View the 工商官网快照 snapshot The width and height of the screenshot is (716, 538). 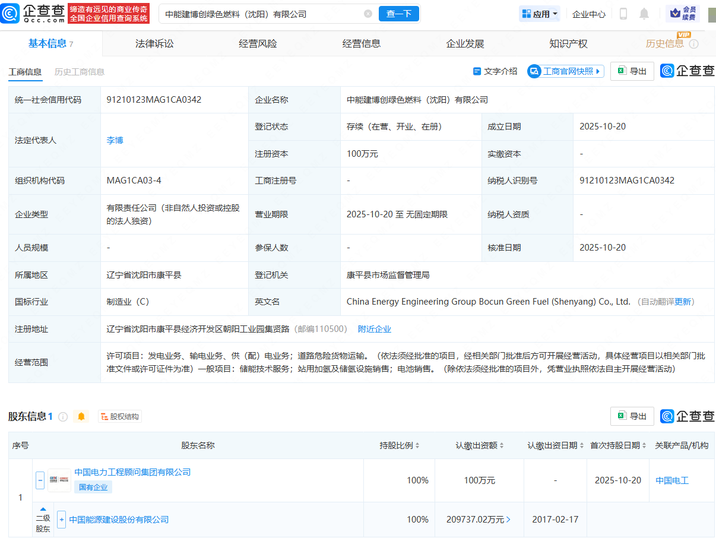click(x=564, y=71)
